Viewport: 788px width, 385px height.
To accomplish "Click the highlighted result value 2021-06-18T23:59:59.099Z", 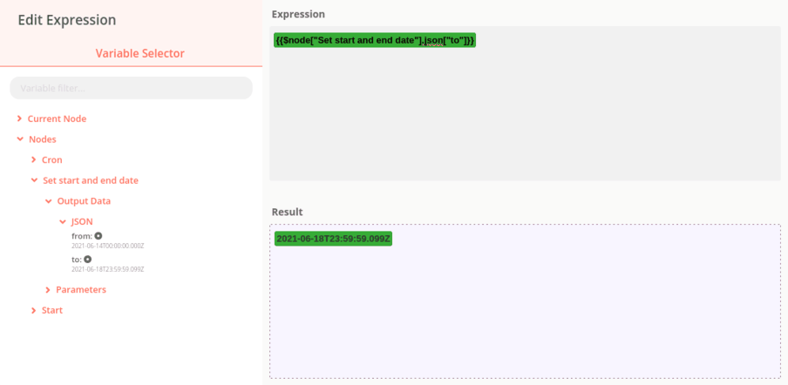I will [333, 239].
